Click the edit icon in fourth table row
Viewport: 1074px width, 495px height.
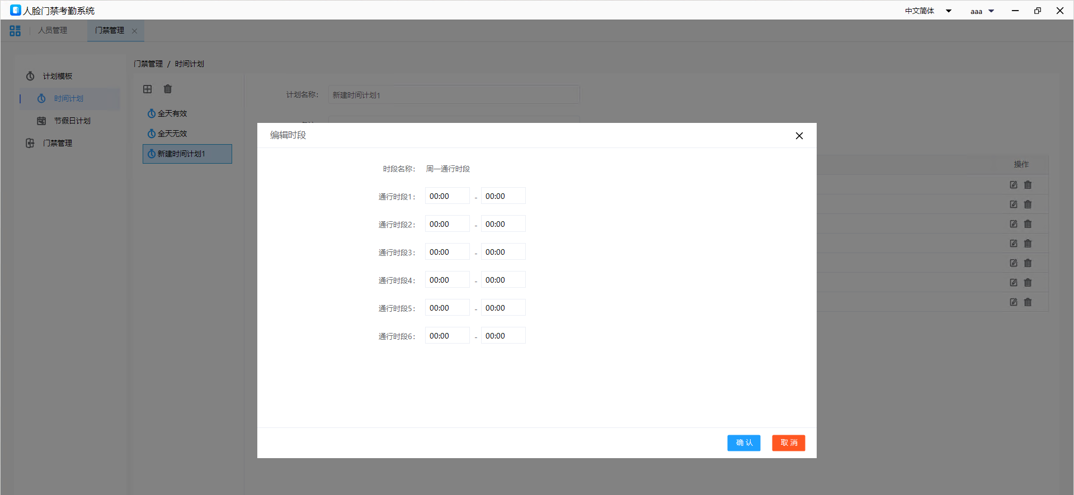[1013, 244]
